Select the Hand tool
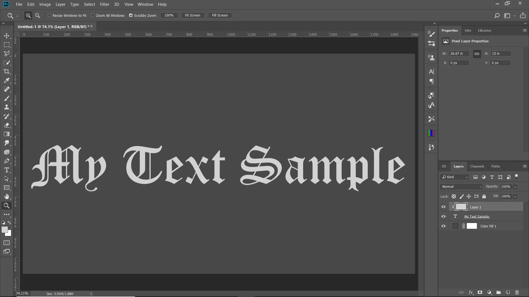This screenshot has width=529, height=297. [7, 197]
